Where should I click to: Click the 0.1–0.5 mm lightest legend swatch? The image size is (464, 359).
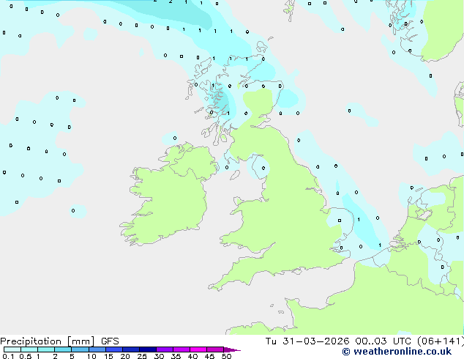(12, 349)
